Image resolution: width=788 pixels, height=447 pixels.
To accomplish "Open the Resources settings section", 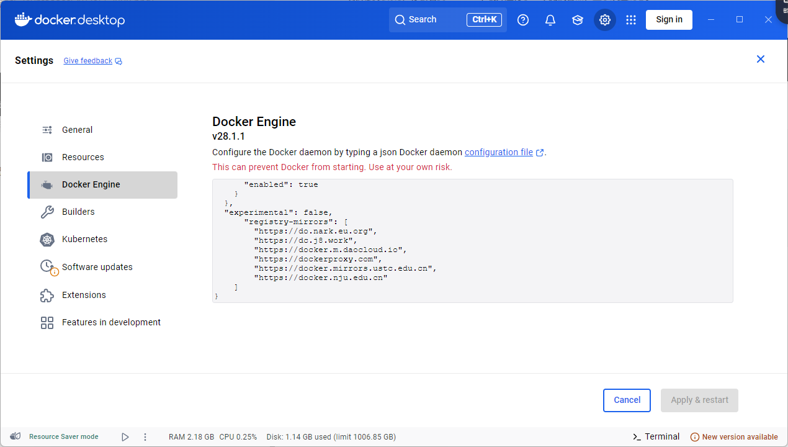I will [102, 157].
